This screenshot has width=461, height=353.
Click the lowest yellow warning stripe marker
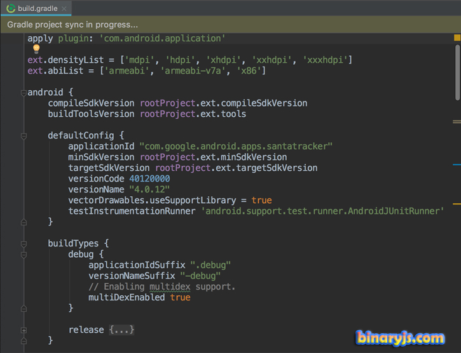tap(457, 204)
